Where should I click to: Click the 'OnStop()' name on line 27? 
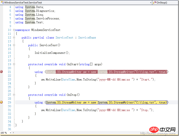73,95
